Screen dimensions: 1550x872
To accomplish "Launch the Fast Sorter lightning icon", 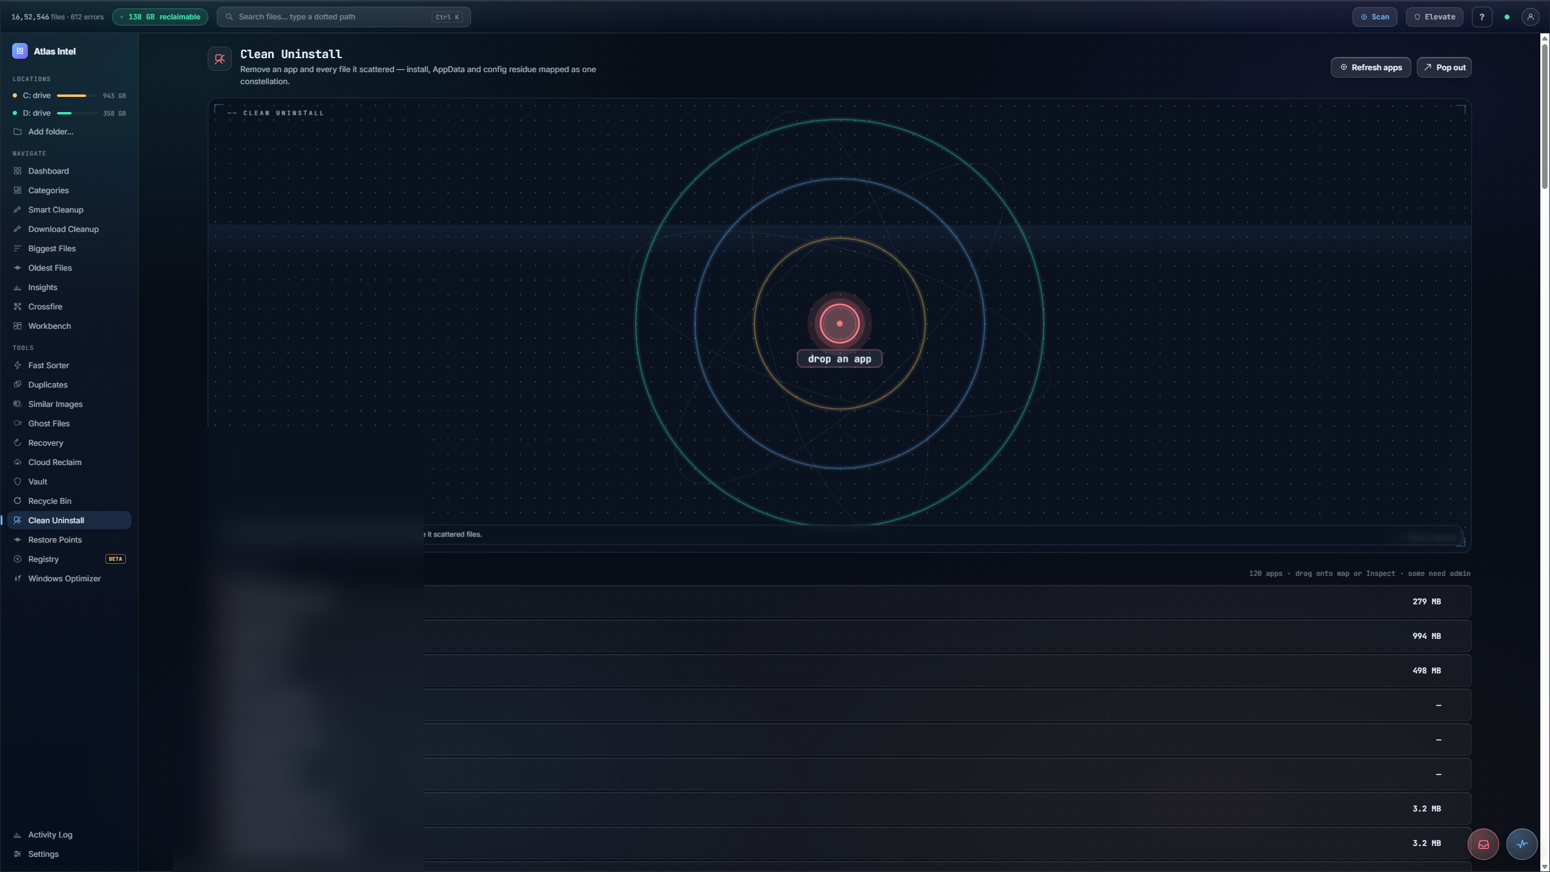I will point(18,365).
